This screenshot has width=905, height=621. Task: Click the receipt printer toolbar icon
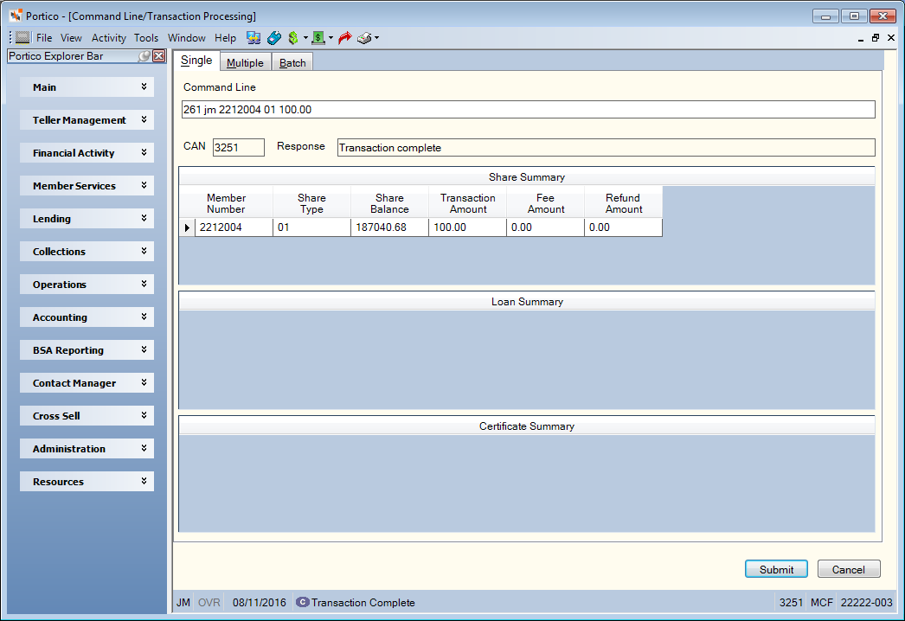pos(364,38)
